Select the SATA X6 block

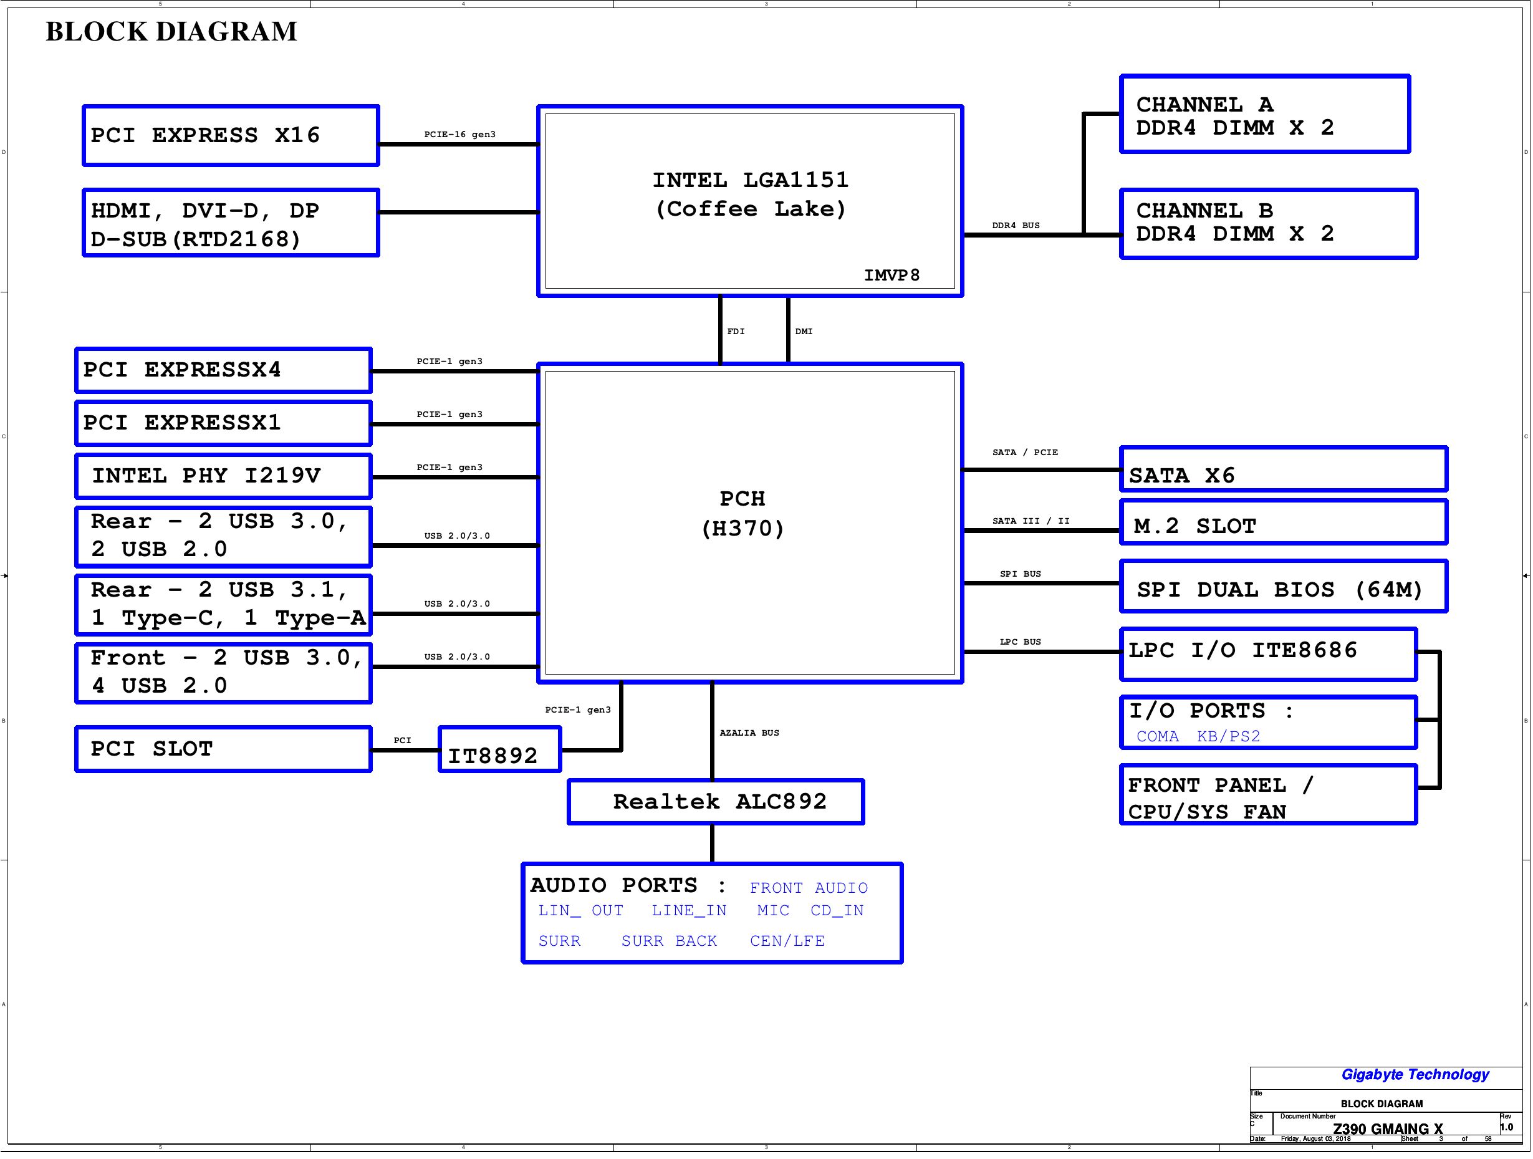click(1284, 469)
